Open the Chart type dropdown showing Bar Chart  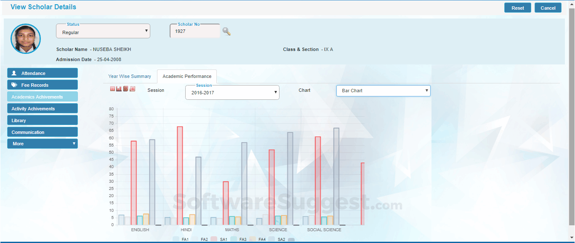coord(383,91)
